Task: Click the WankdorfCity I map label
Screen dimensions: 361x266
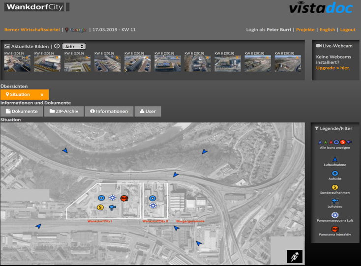Action: [x=100, y=221]
